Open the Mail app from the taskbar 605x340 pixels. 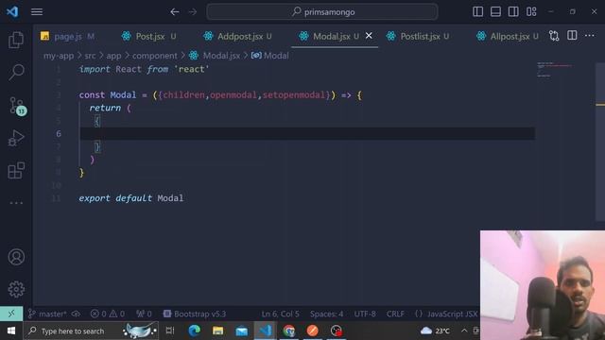pos(242,331)
